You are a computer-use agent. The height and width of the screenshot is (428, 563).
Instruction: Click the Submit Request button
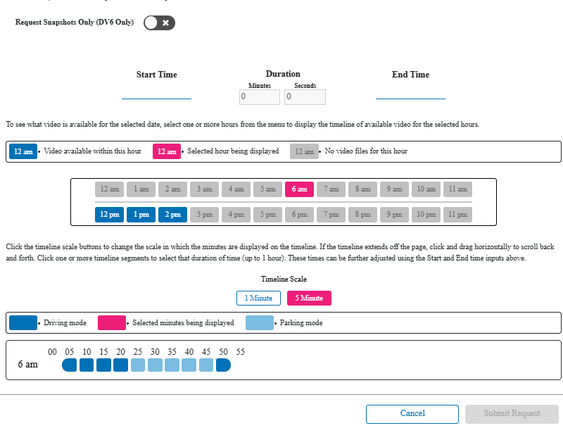click(x=512, y=414)
